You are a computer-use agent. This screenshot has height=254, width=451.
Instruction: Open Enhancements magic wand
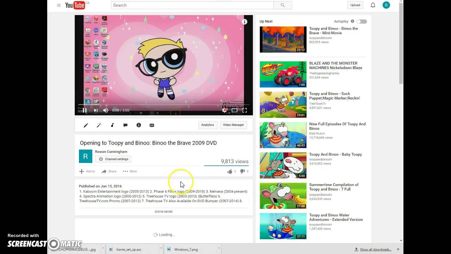click(x=99, y=125)
